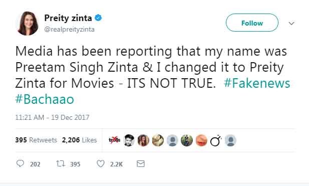Viewport: 309px width, 186px height.
Task: Open the 11:21 AM - 19 Dec 2017 timestamp
Action: coord(52,117)
